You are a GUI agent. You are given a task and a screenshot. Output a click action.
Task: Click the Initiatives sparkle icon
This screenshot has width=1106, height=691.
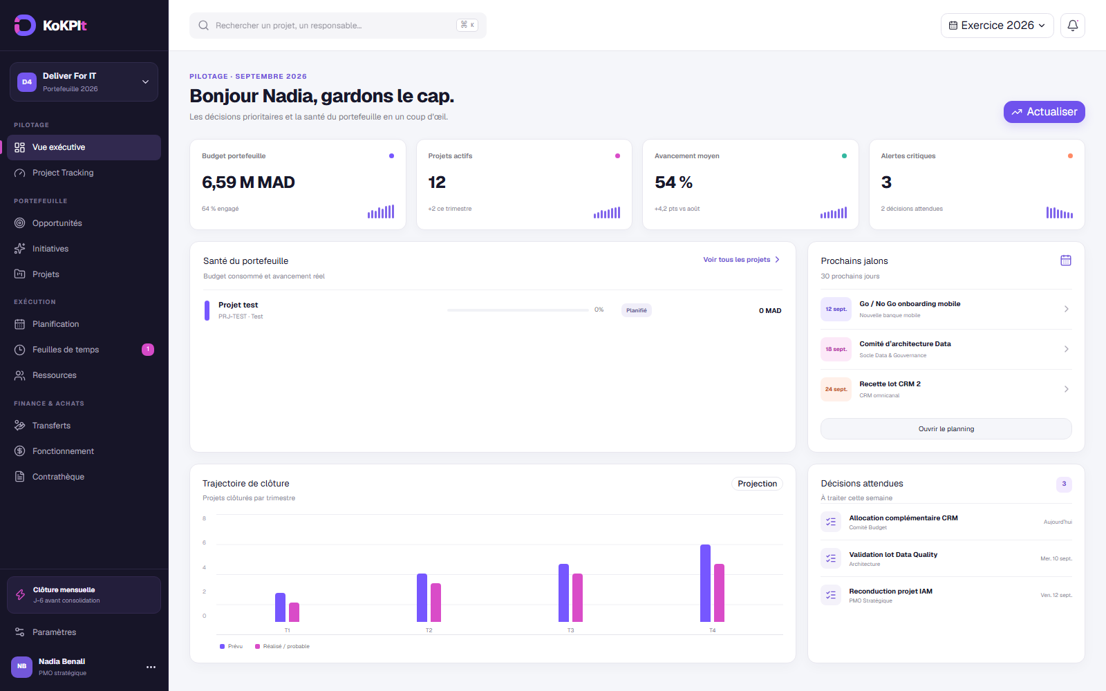tap(20, 249)
